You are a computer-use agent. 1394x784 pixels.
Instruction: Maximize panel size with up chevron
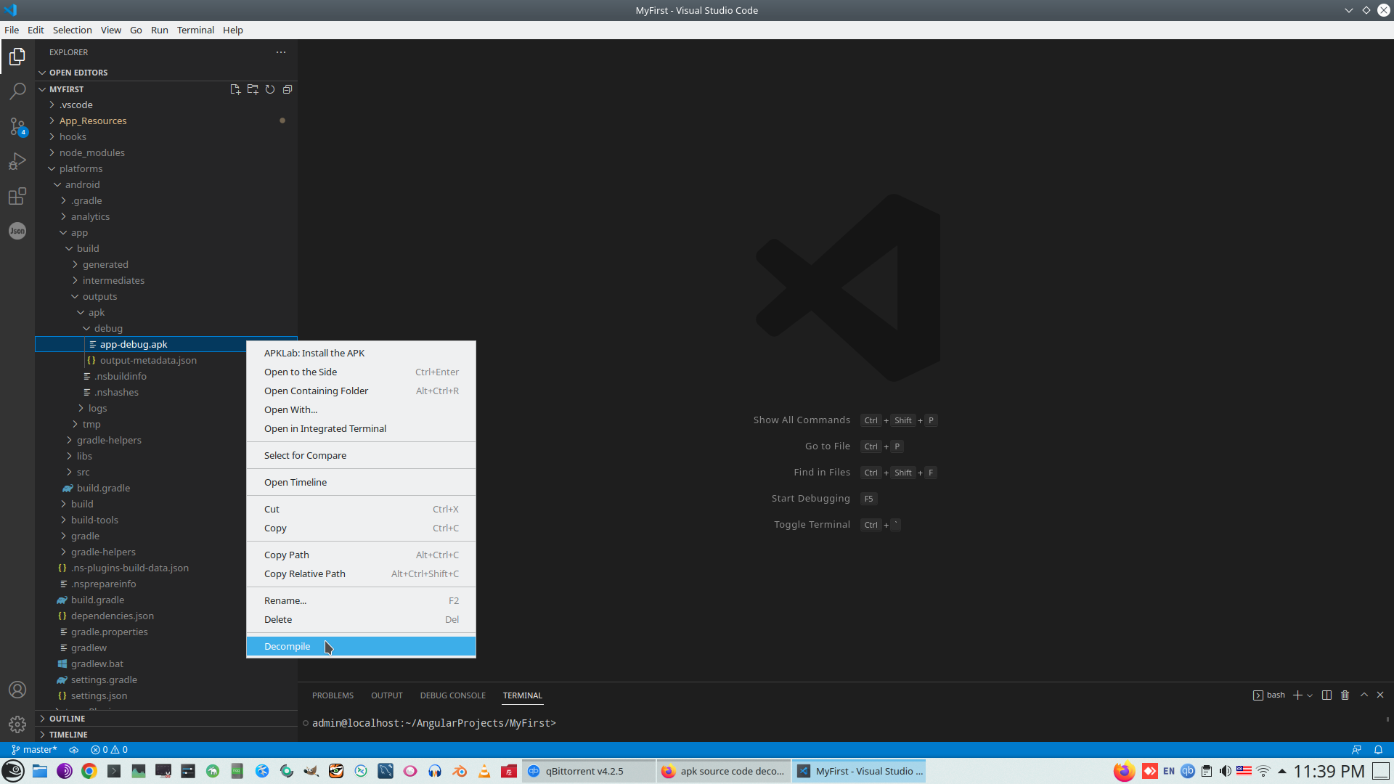pos(1364,695)
